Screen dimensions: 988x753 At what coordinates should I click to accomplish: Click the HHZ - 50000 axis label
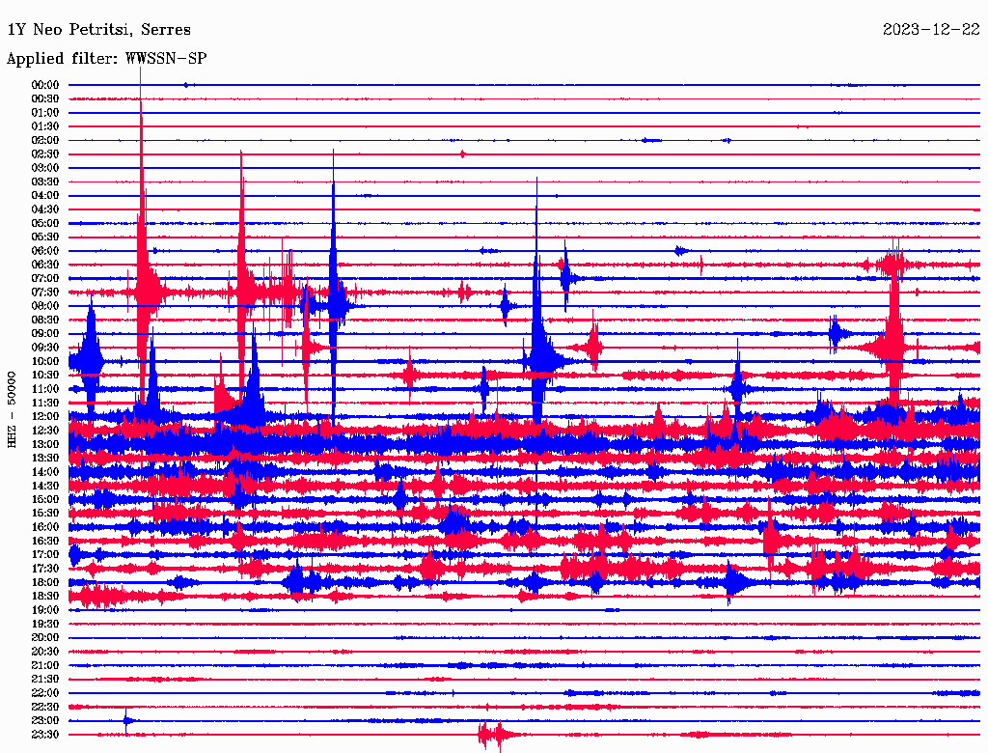coord(13,408)
